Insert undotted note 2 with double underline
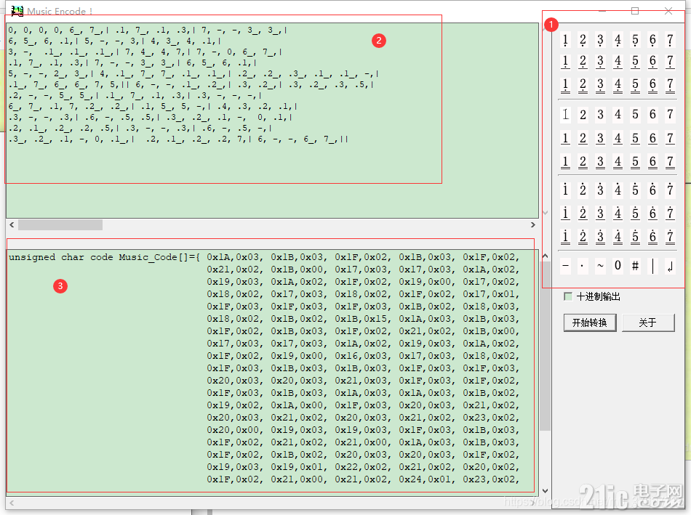 coord(583,161)
